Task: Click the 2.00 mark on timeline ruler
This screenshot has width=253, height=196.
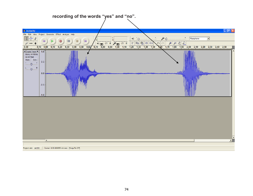Action: pyautogui.click(x=189, y=47)
